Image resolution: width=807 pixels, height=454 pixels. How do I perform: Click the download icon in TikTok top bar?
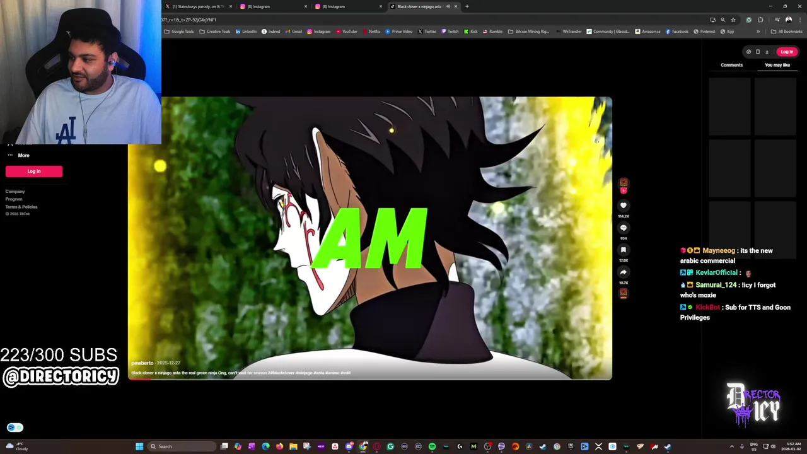coord(767,52)
